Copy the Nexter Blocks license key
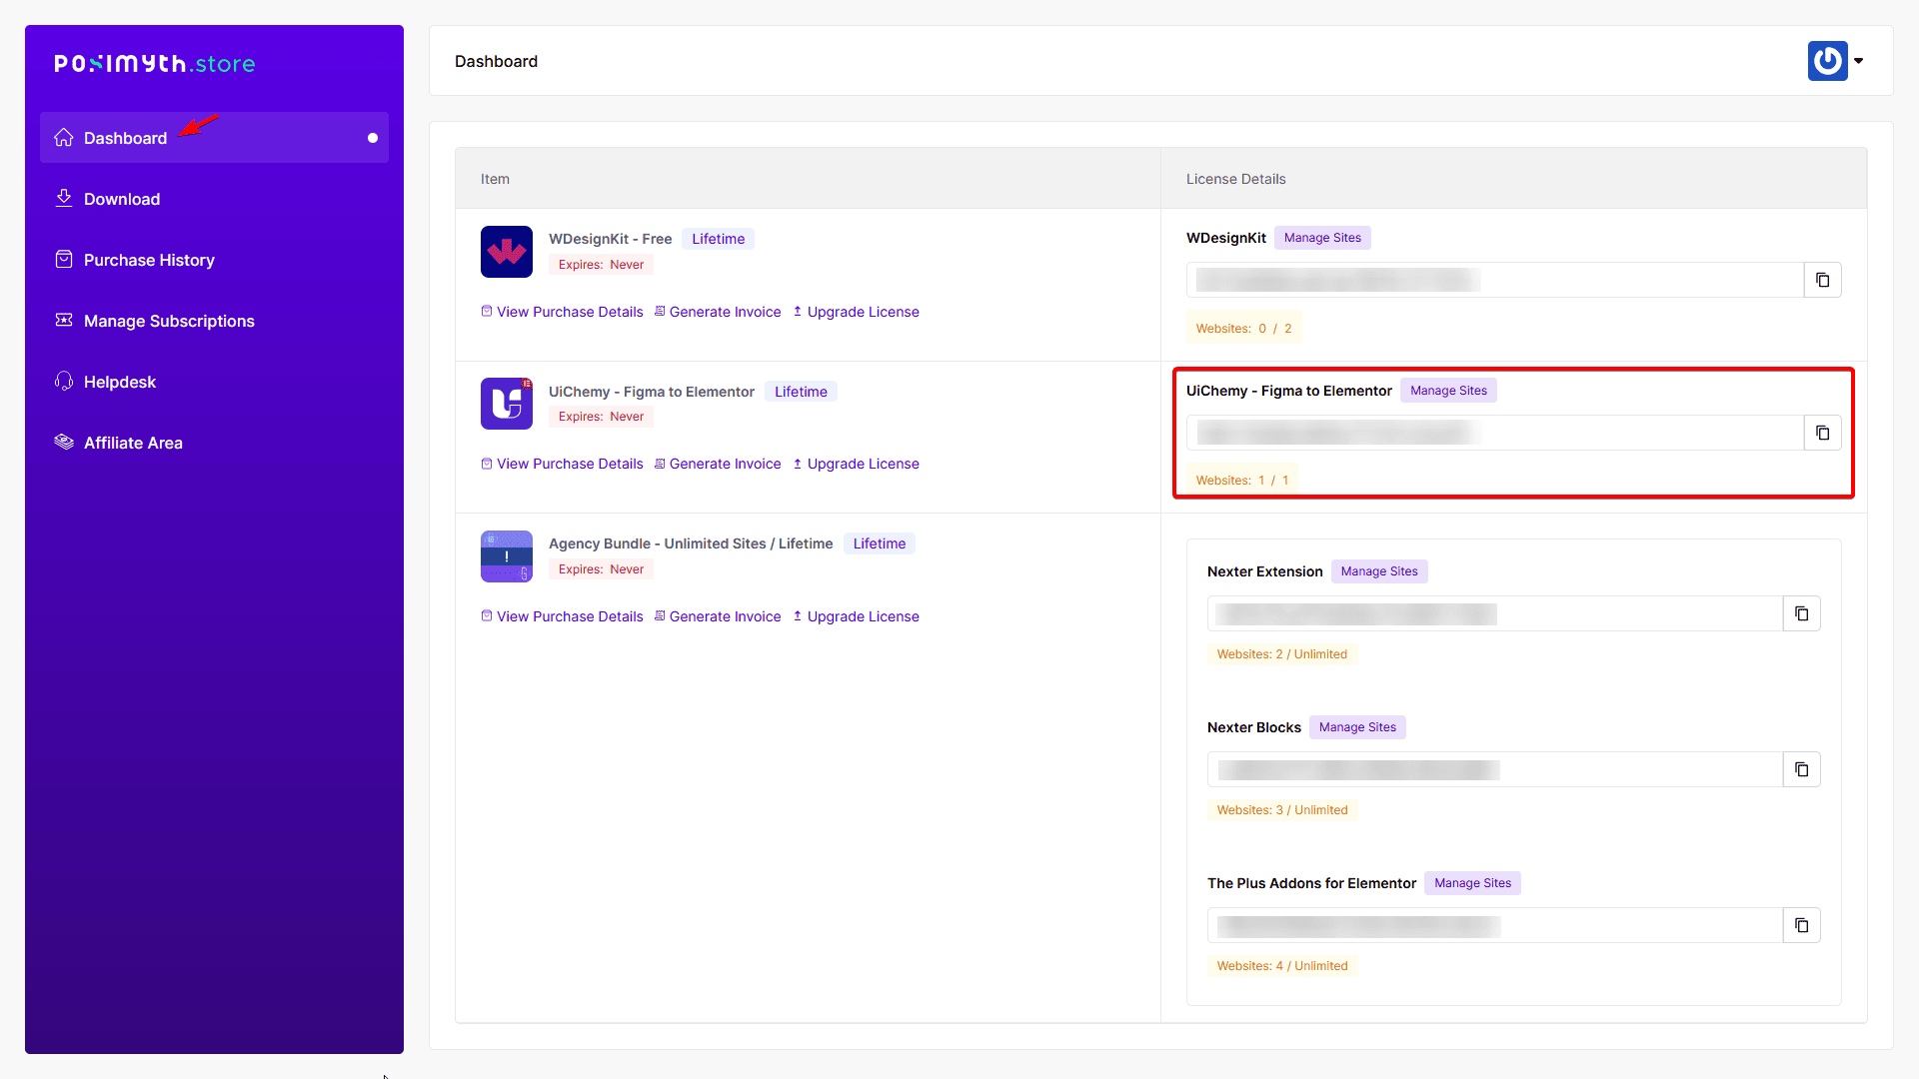Image resolution: width=1919 pixels, height=1079 pixels. point(1801,769)
